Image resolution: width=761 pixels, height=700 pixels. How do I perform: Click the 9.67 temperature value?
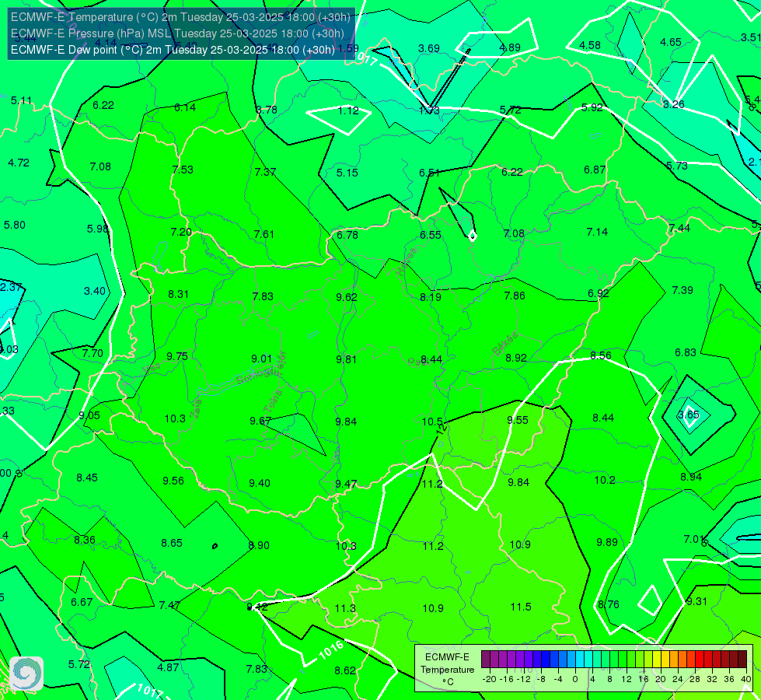point(260,421)
